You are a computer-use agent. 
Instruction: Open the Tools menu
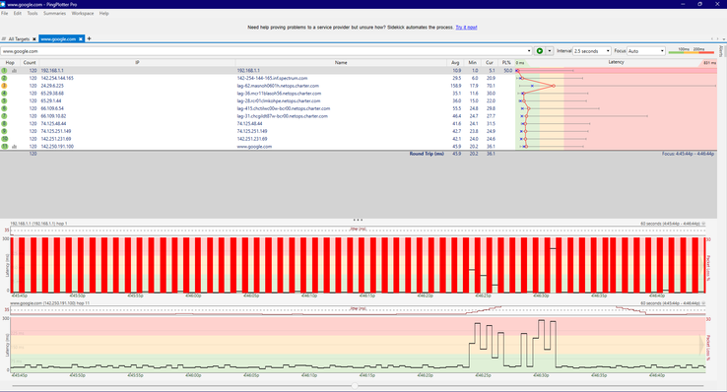33,14
